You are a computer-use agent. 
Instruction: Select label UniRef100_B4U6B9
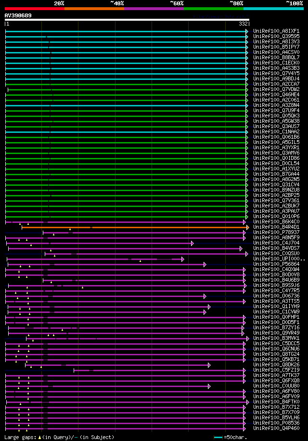coord(276,280)
